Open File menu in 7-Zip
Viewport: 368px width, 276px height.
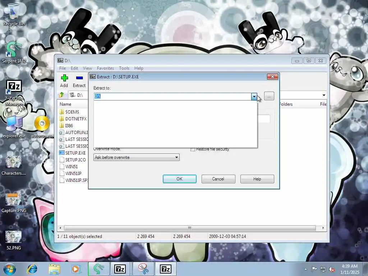pyautogui.click(x=63, y=68)
